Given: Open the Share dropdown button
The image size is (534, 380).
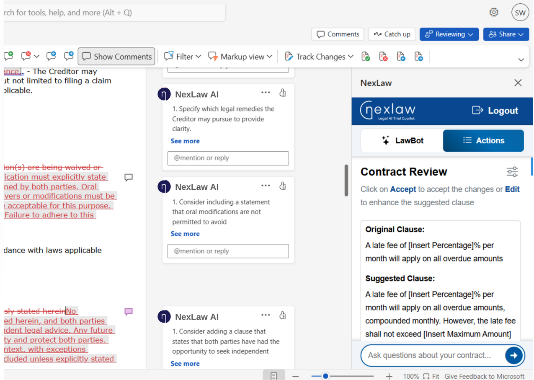Looking at the screenshot, I should pyautogui.click(x=506, y=34).
